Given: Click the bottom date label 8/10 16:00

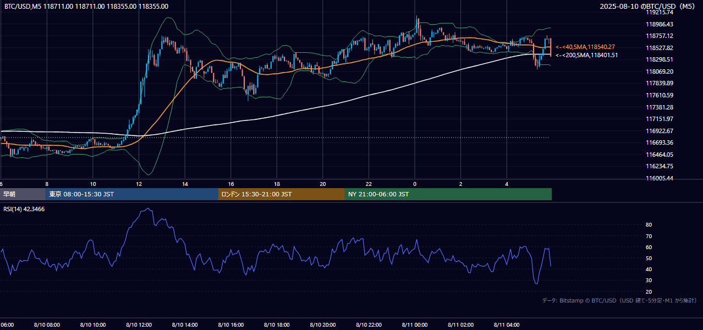Looking at the screenshot, I should click(x=230, y=325).
